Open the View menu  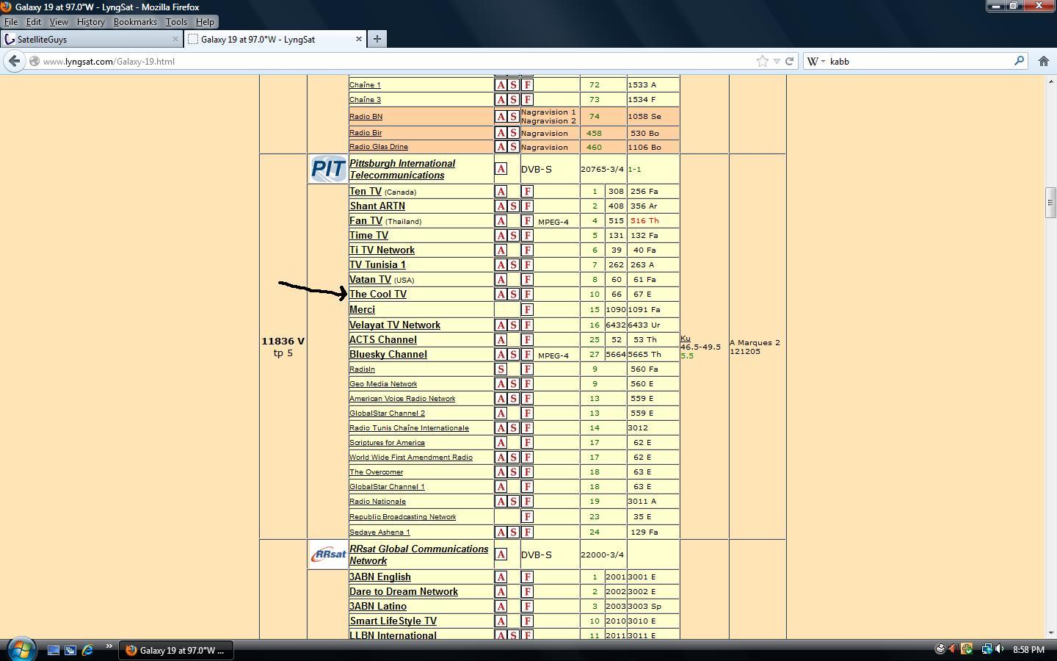59,22
